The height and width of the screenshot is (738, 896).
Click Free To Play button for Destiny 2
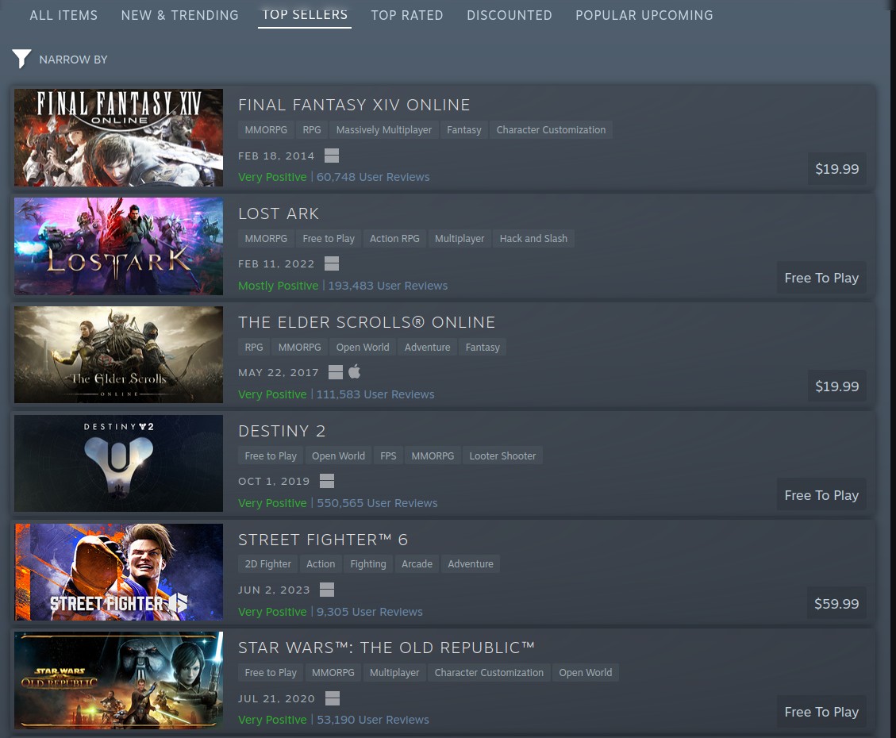(x=821, y=495)
